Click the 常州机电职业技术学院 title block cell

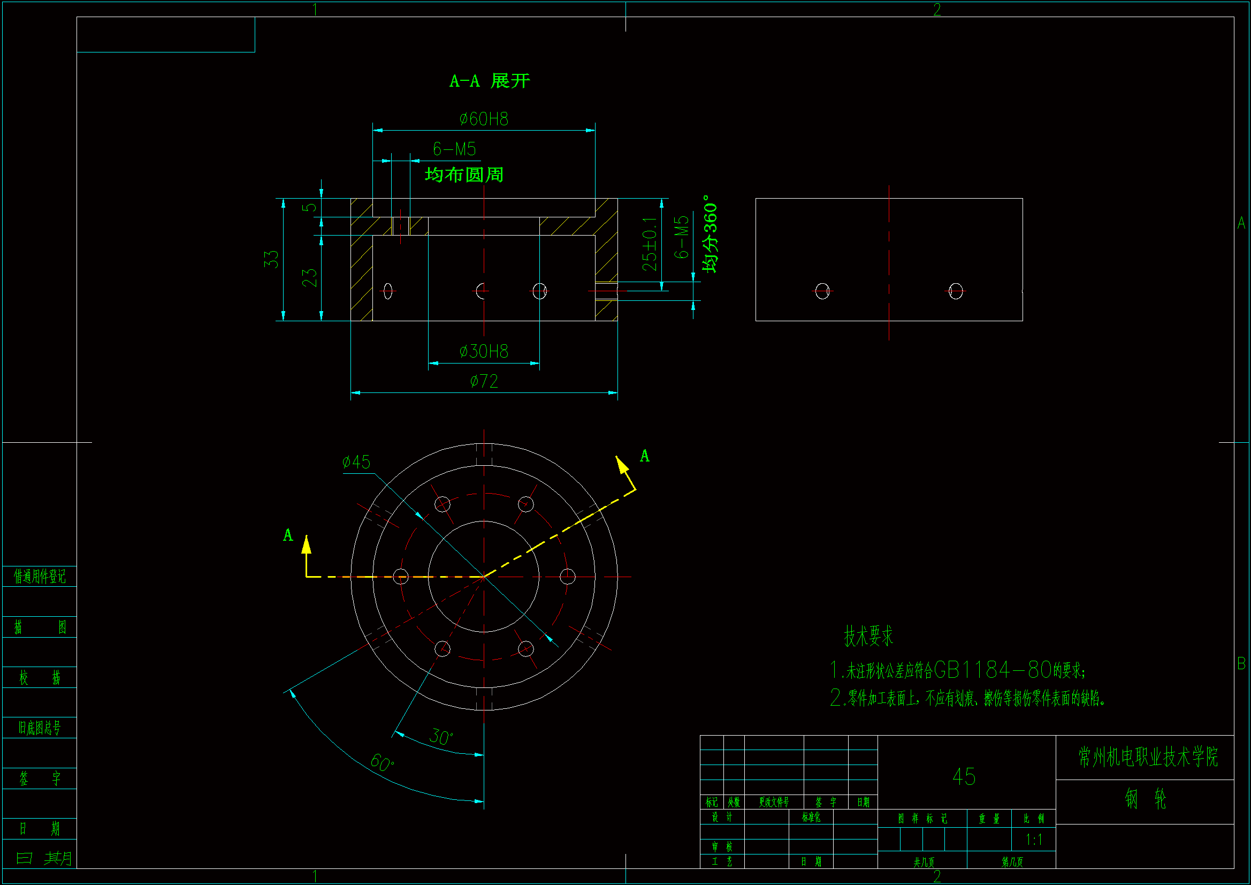coord(1148,757)
